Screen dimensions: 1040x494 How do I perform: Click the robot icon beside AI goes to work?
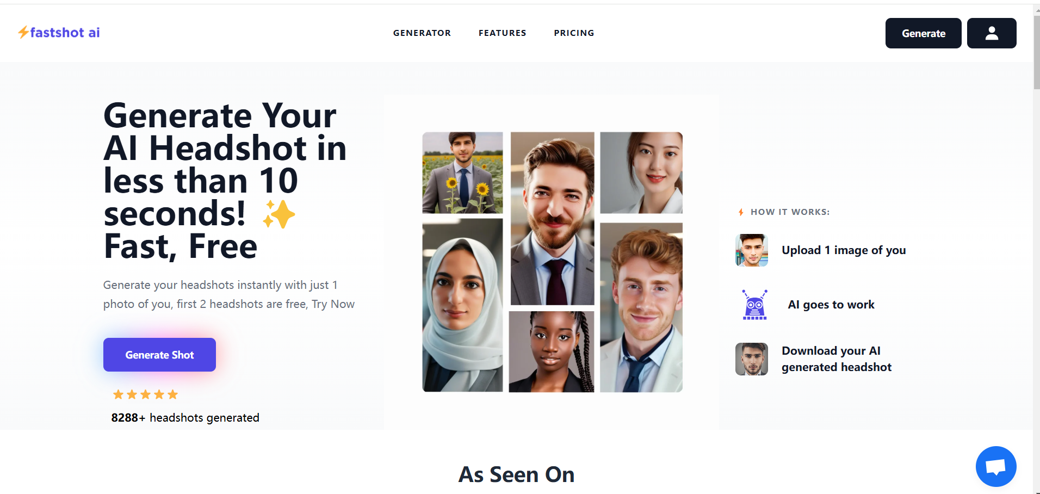tap(754, 305)
